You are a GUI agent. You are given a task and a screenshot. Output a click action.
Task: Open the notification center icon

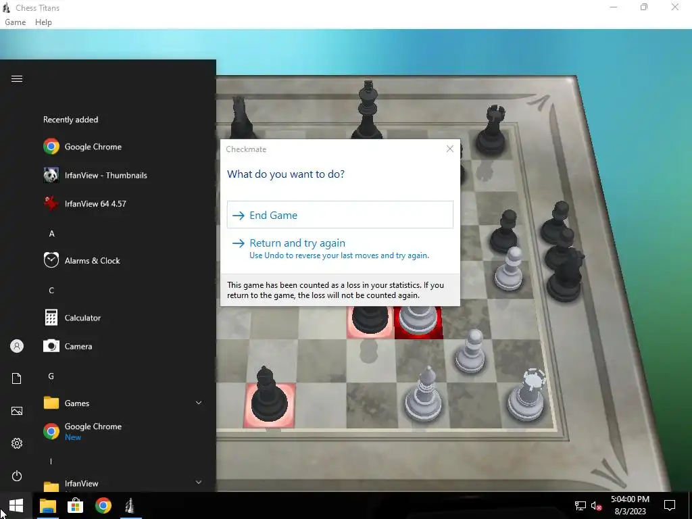pos(670,505)
